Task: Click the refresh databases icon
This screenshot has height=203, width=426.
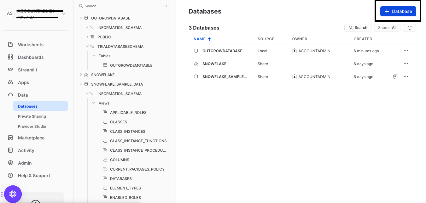Action: pyautogui.click(x=409, y=28)
